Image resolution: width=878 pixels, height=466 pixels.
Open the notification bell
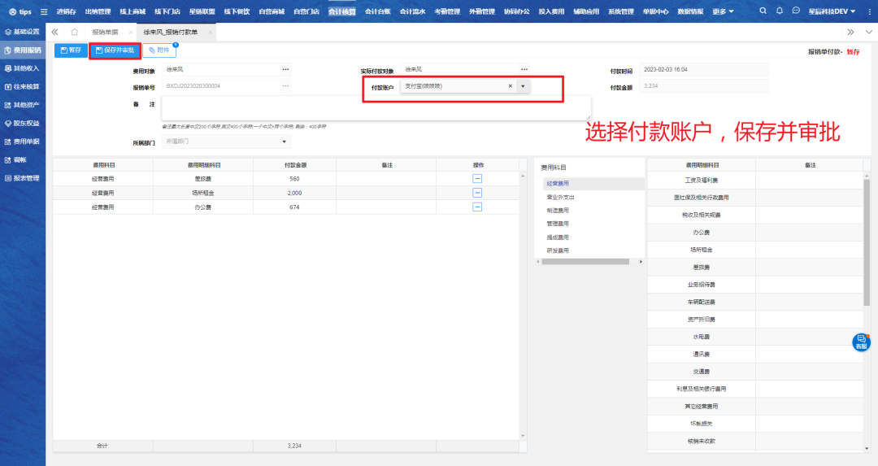click(x=780, y=11)
